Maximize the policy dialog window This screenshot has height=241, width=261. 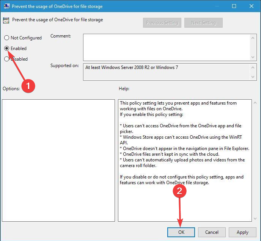click(234, 6)
